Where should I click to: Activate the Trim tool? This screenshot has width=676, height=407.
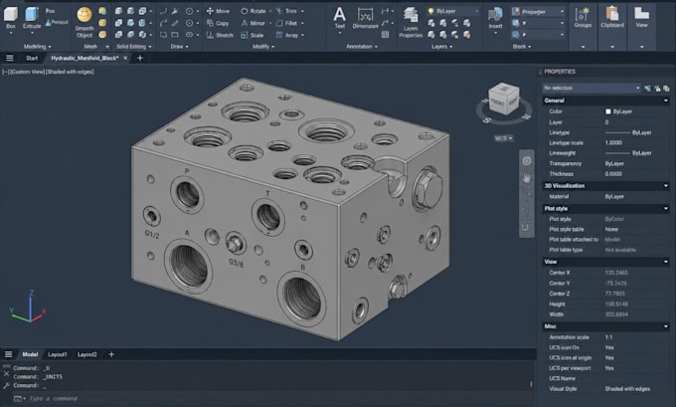[286, 11]
